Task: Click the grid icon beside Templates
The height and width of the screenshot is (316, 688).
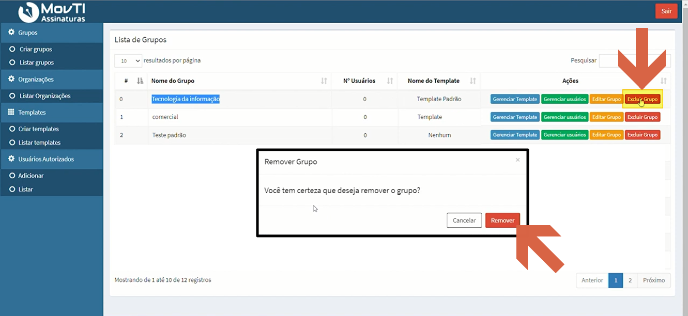Action: click(11, 112)
